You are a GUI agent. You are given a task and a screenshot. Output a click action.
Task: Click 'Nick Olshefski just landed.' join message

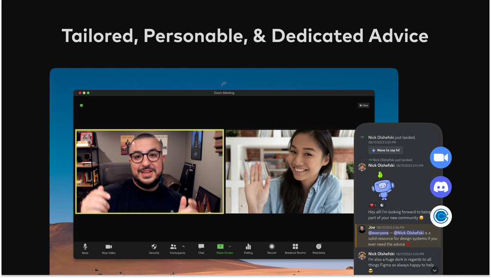[392, 138]
